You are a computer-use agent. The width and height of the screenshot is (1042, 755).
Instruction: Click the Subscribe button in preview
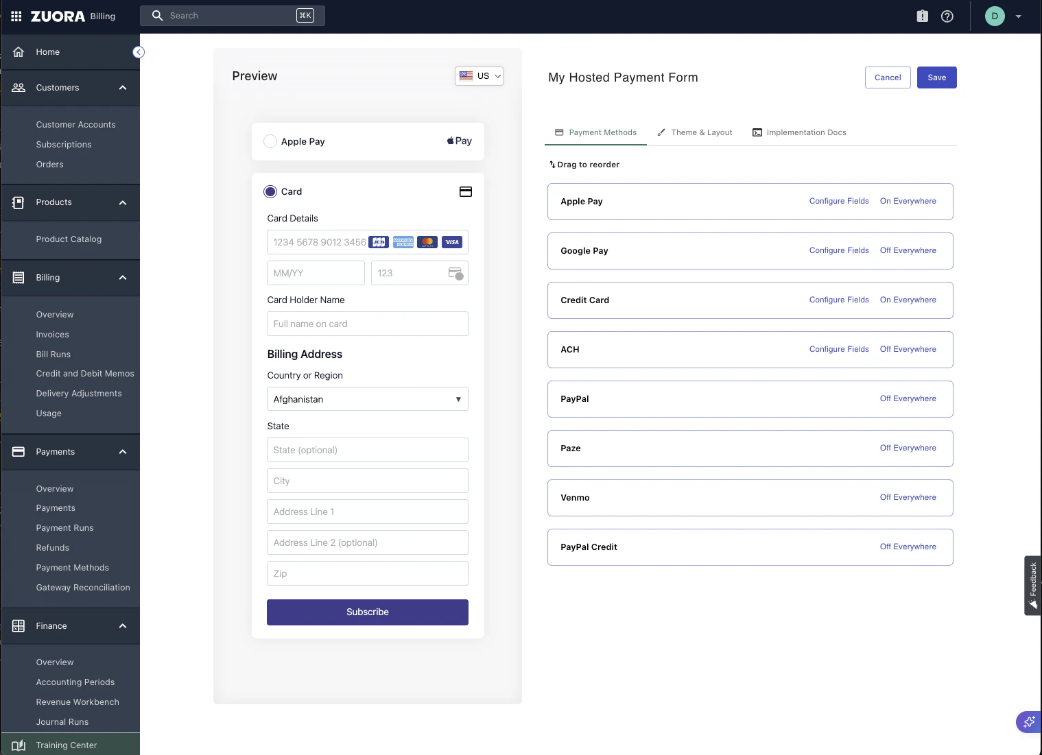368,612
